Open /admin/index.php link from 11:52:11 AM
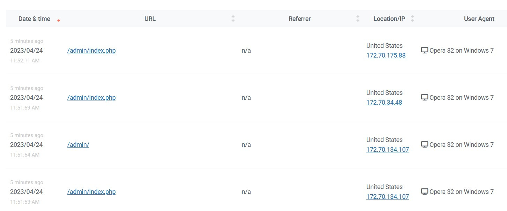The width and height of the screenshot is (507, 211). 91,51
